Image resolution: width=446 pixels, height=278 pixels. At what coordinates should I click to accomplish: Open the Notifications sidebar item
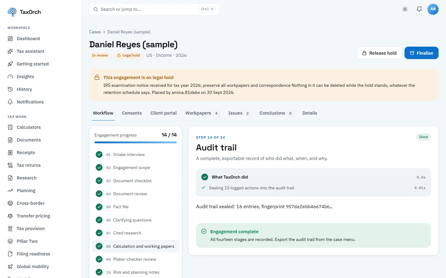click(x=41, y=102)
